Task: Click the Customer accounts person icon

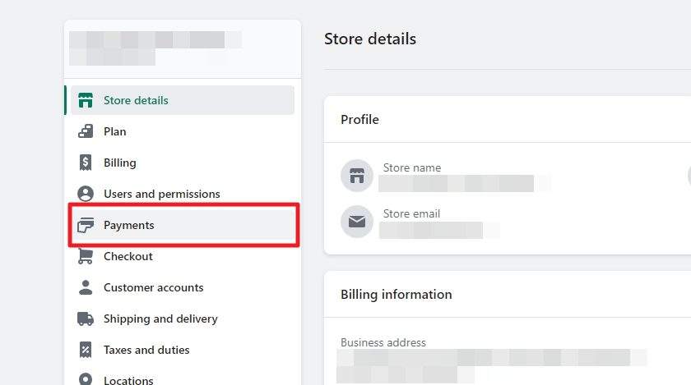Action: (86, 288)
